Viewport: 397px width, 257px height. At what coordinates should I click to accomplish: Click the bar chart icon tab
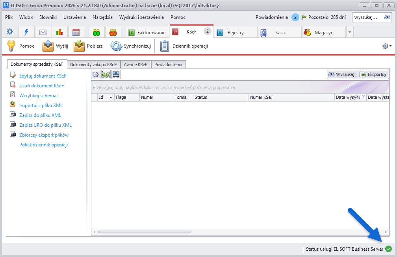click(x=59, y=32)
